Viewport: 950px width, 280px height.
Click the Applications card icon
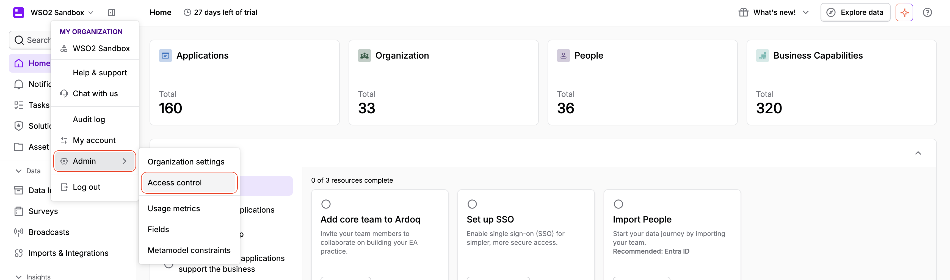tap(165, 56)
